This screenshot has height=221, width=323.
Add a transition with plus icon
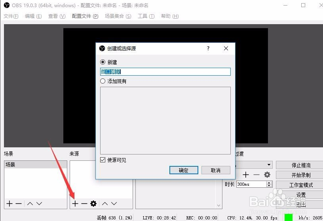(245, 175)
